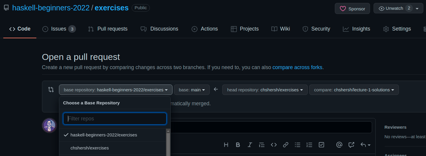Click the compare arrows icon beside base repository
The width and height of the screenshot is (426, 156).
click(x=51, y=90)
